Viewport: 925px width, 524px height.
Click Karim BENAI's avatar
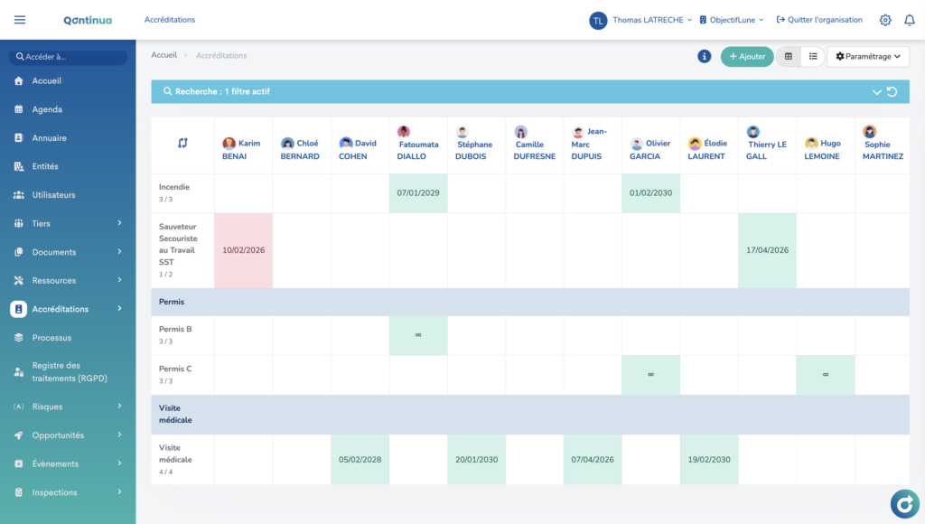click(229, 143)
